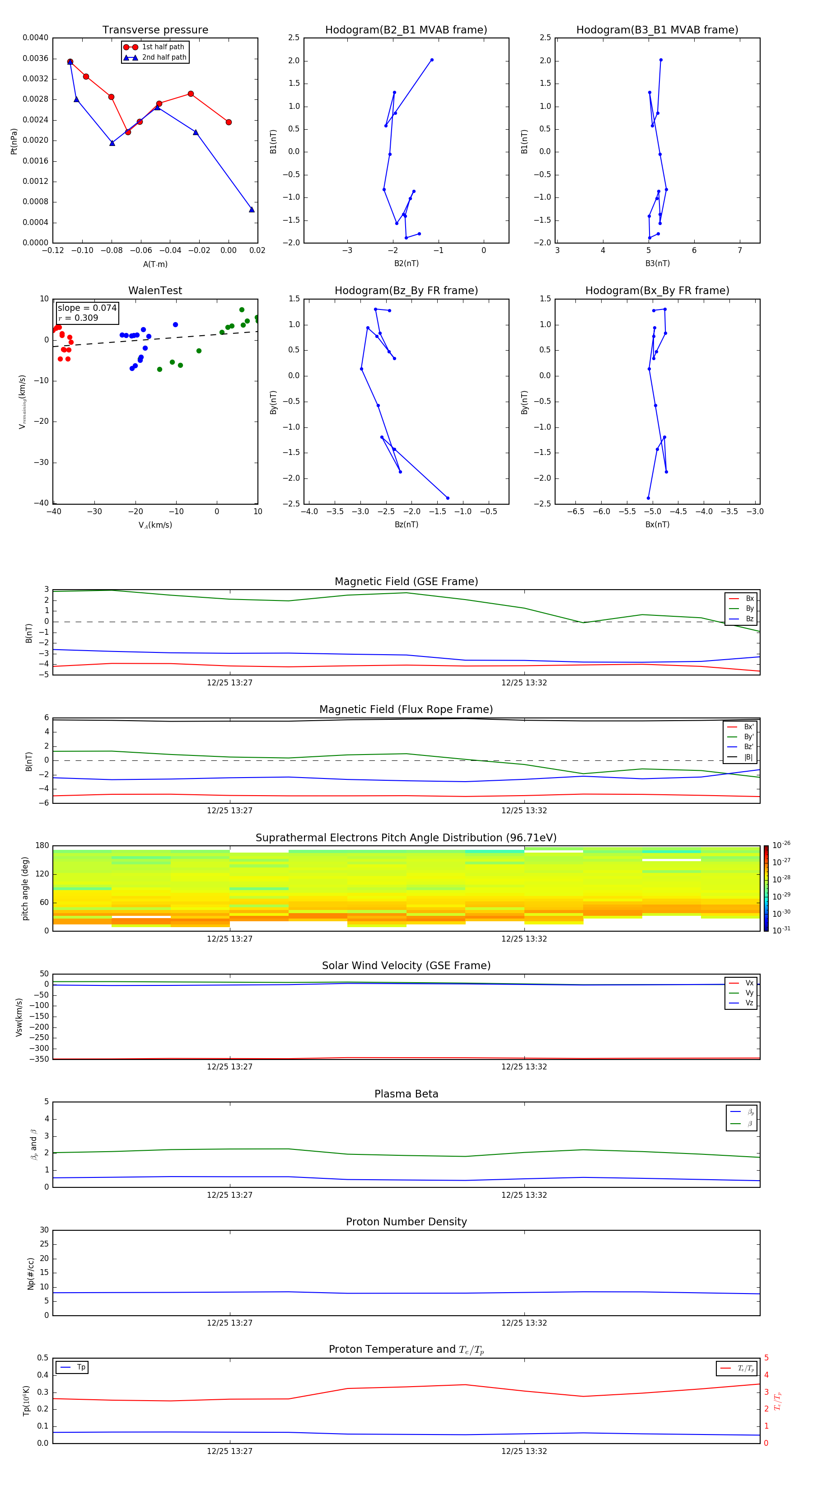Image resolution: width=813 pixels, height=1491 pixels.
Task: Click the "Magnetic Field (Flux Rope Frame)" title
Action: (x=406, y=710)
